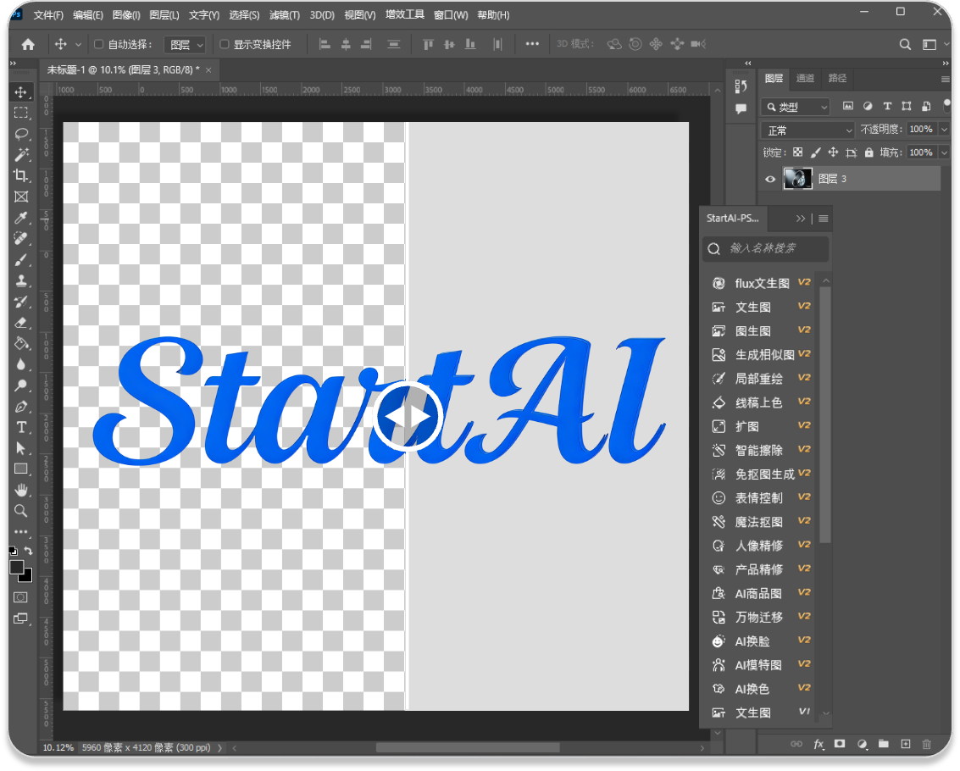Viewport: 960px width, 771px height.
Task: Select the Hand tool
Action: (21, 491)
